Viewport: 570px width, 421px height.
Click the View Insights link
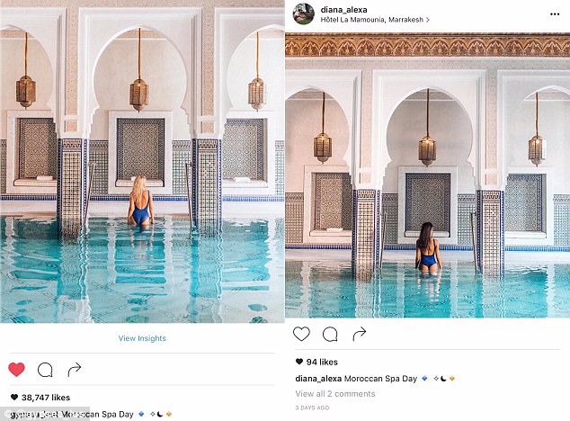(x=142, y=338)
